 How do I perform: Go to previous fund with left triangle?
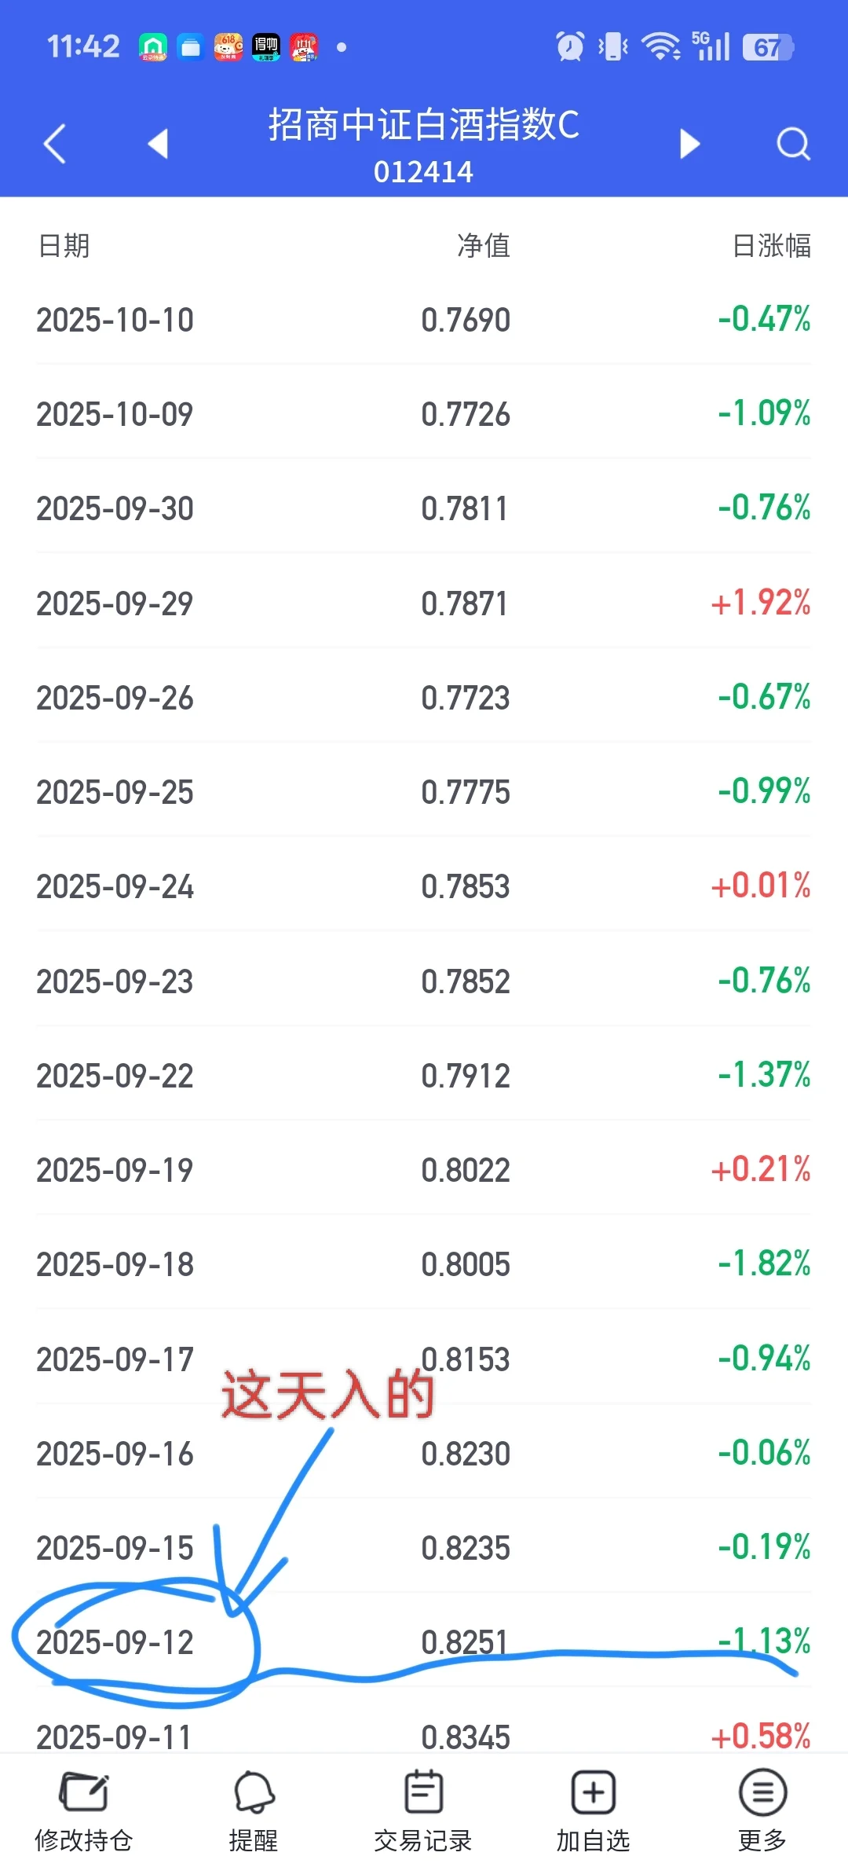pyautogui.click(x=159, y=144)
